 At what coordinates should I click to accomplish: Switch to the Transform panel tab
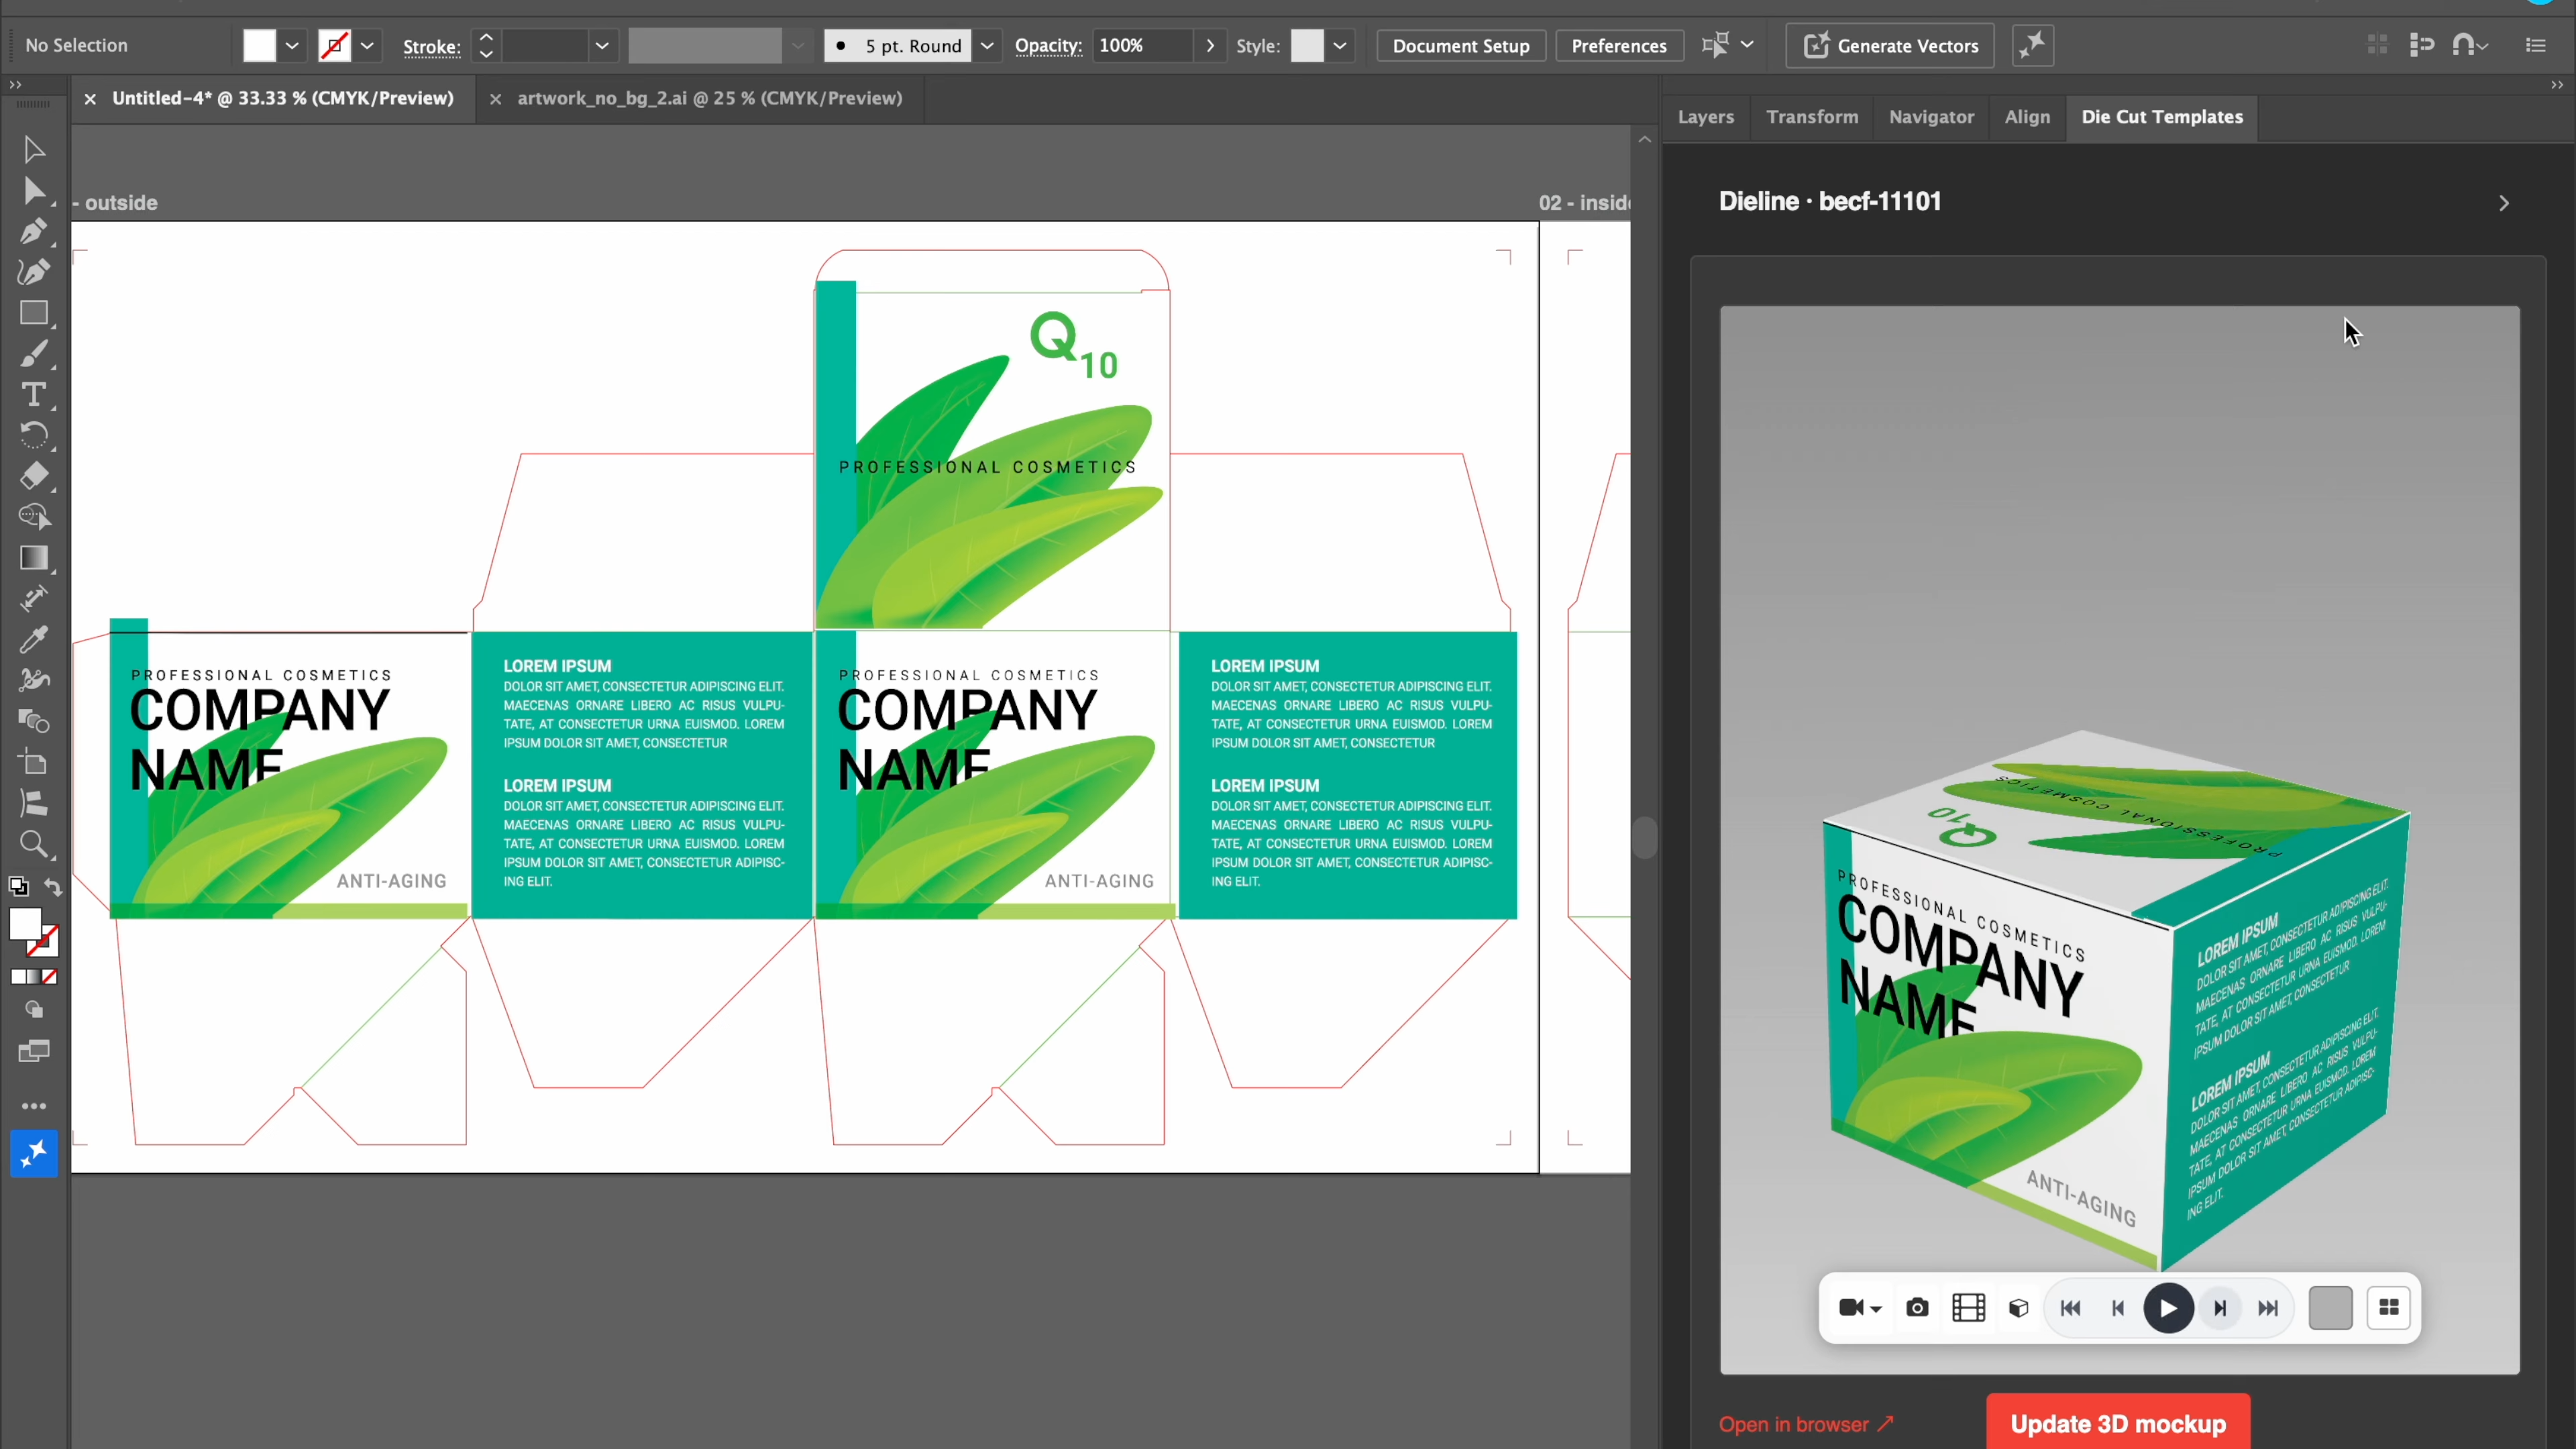[x=1812, y=117]
